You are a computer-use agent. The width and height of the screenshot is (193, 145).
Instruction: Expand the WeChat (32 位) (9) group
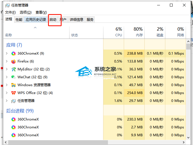click(x=7, y=77)
